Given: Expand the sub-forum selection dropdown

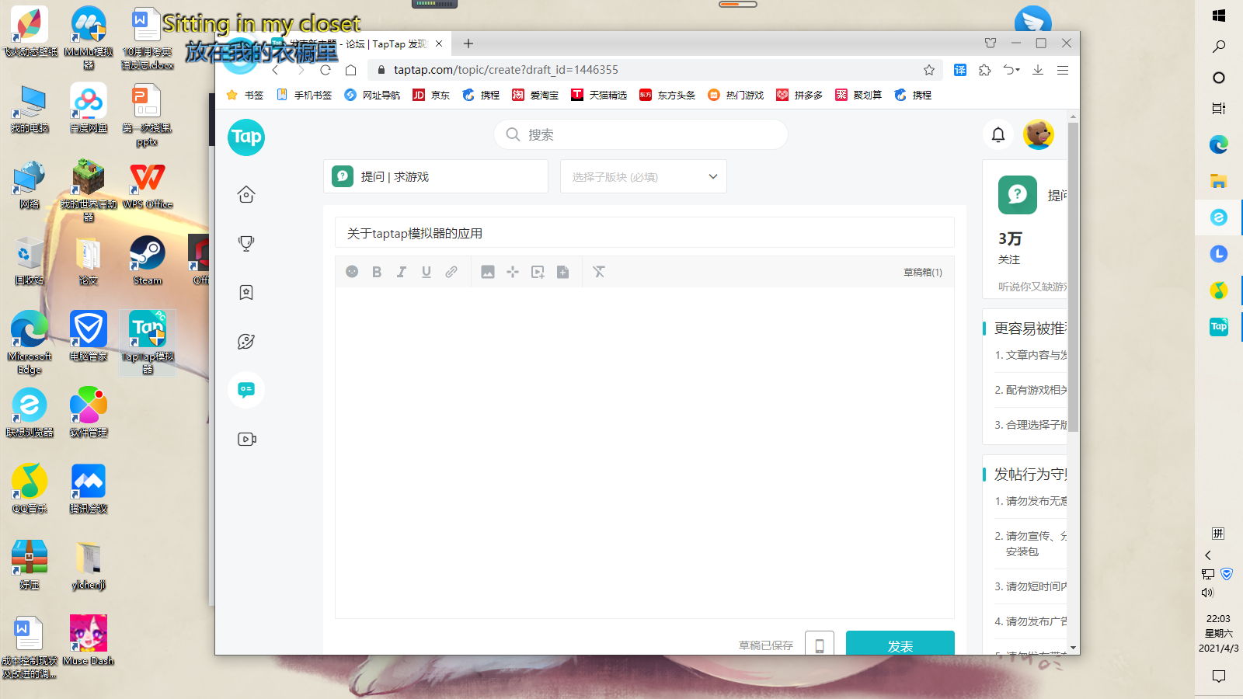Looking at the screenshot, I should [643, 177].
